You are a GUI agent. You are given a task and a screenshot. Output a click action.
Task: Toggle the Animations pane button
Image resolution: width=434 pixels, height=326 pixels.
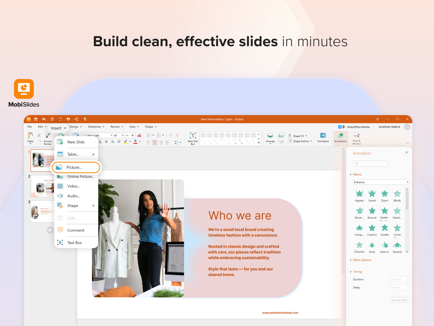(x=340, y=137)
